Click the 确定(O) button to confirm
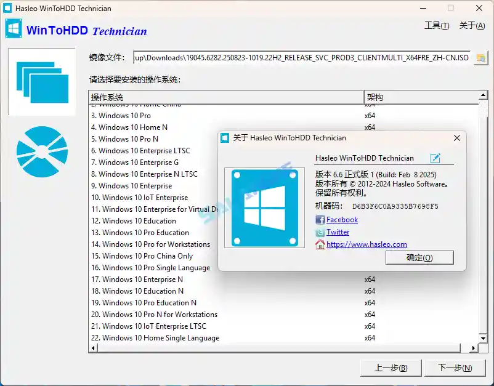Viewport: 494px width, 386px height. point(419,257)
